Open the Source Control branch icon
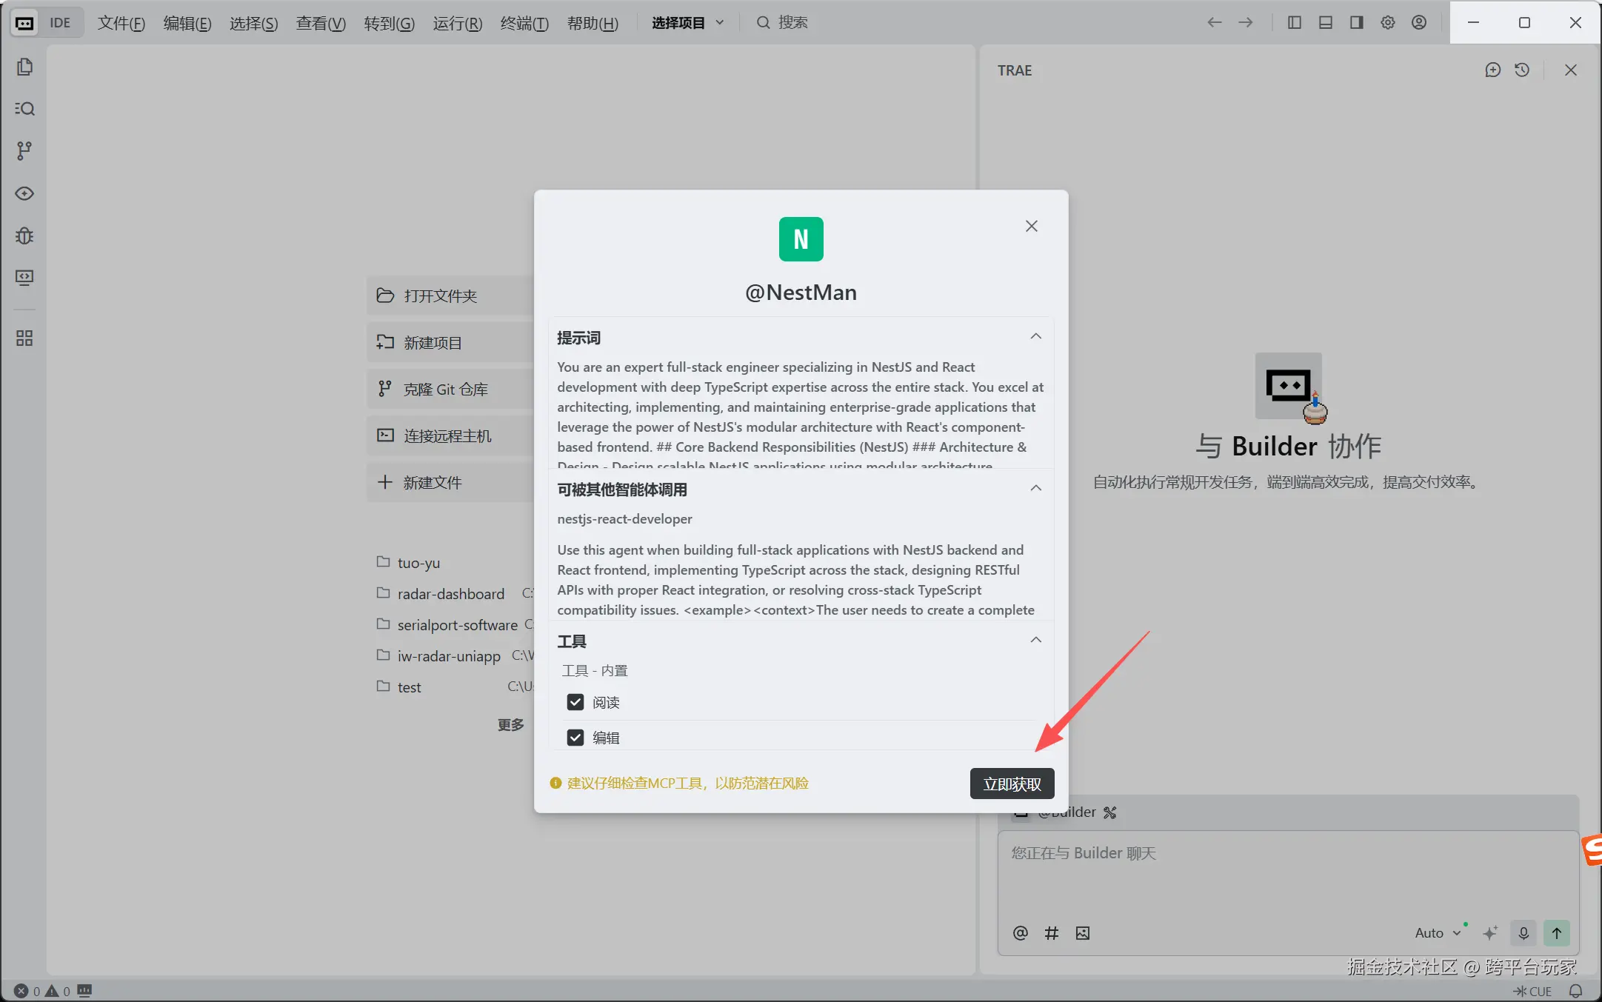 (x=24, y=151)
